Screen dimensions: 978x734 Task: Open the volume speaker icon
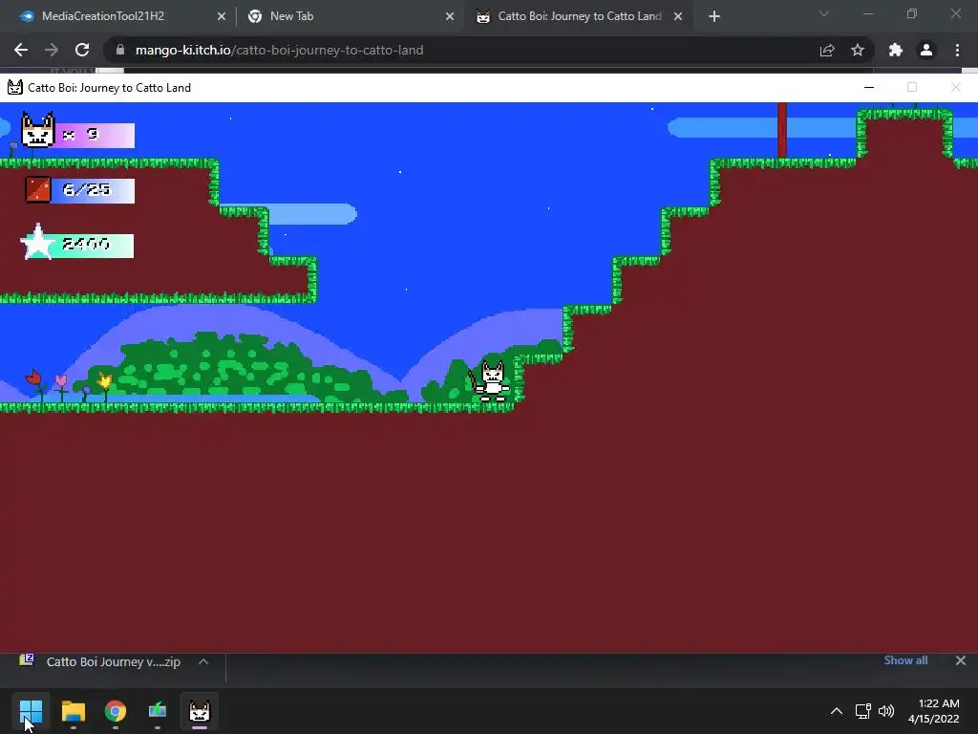tap(886, 711)
